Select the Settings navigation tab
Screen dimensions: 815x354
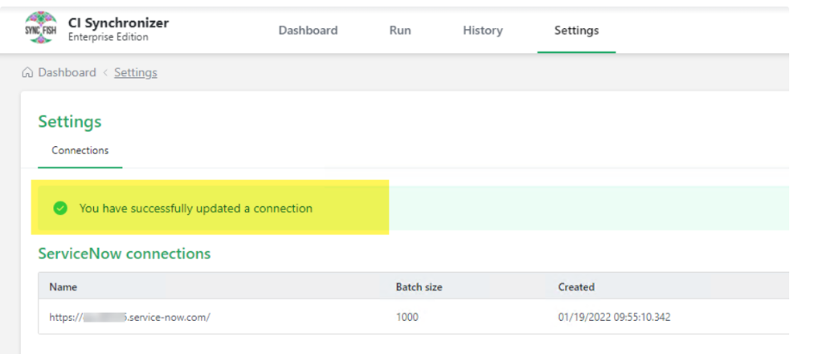[x=577, y=31]
